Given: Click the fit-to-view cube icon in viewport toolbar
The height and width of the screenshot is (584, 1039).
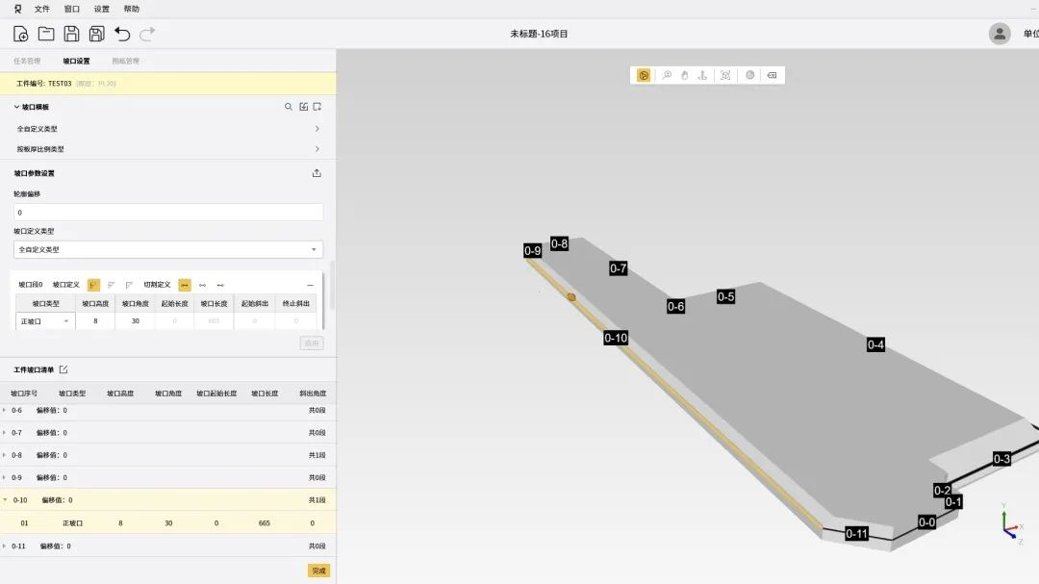Looking at the screenshot, I should click(725, 75).
